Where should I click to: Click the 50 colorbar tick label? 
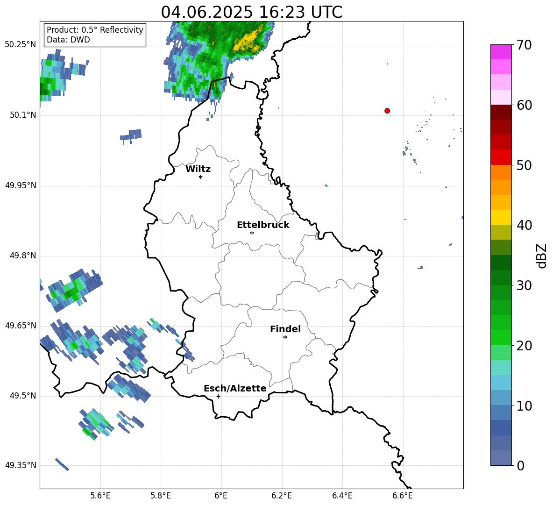point(524,165)
